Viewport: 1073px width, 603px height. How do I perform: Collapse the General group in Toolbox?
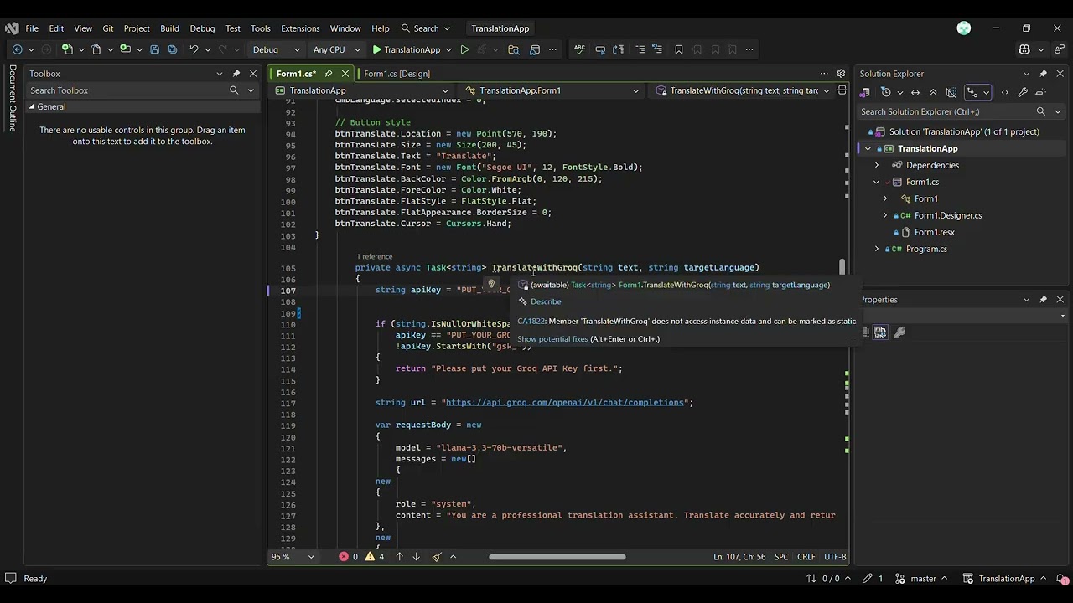31,106
